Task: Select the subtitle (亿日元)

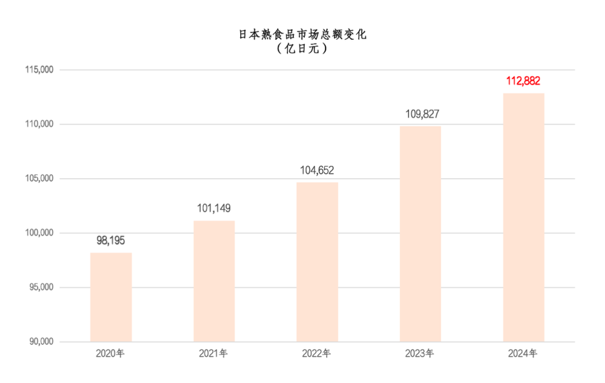Action: [302, 50]
